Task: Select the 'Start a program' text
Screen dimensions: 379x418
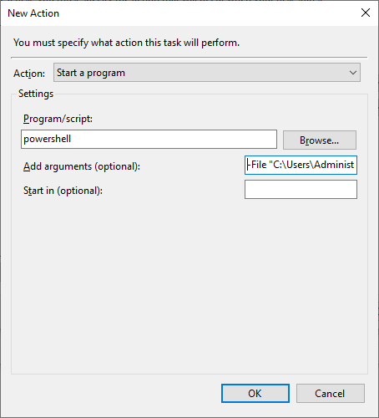Action: click(x=91, y=73)
